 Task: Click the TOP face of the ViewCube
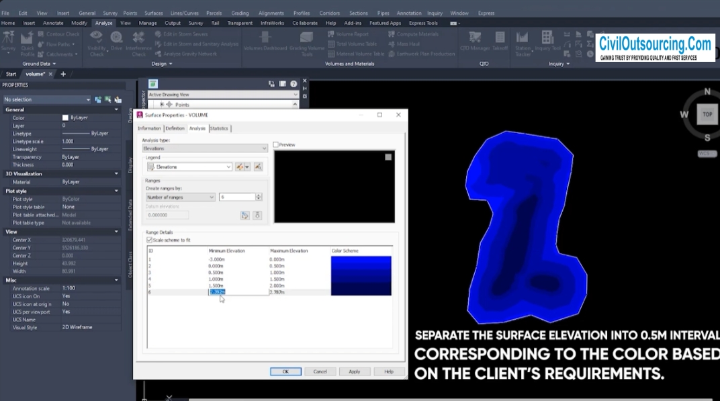click(x=707, y=114)
